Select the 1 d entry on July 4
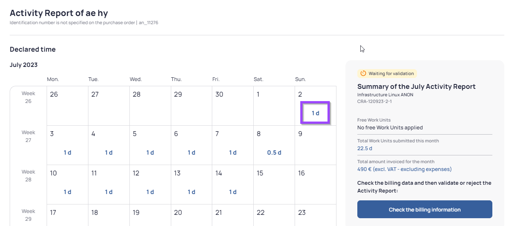This screenshot has height=226, width=511. coord(109,152)
